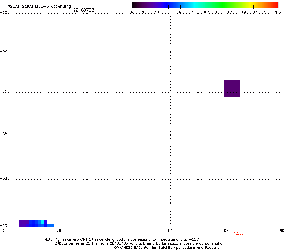The height and width of the screenshot is (250, 285).
Task: Click the dark purple data block near longitude 87
Action: [232, 88]
